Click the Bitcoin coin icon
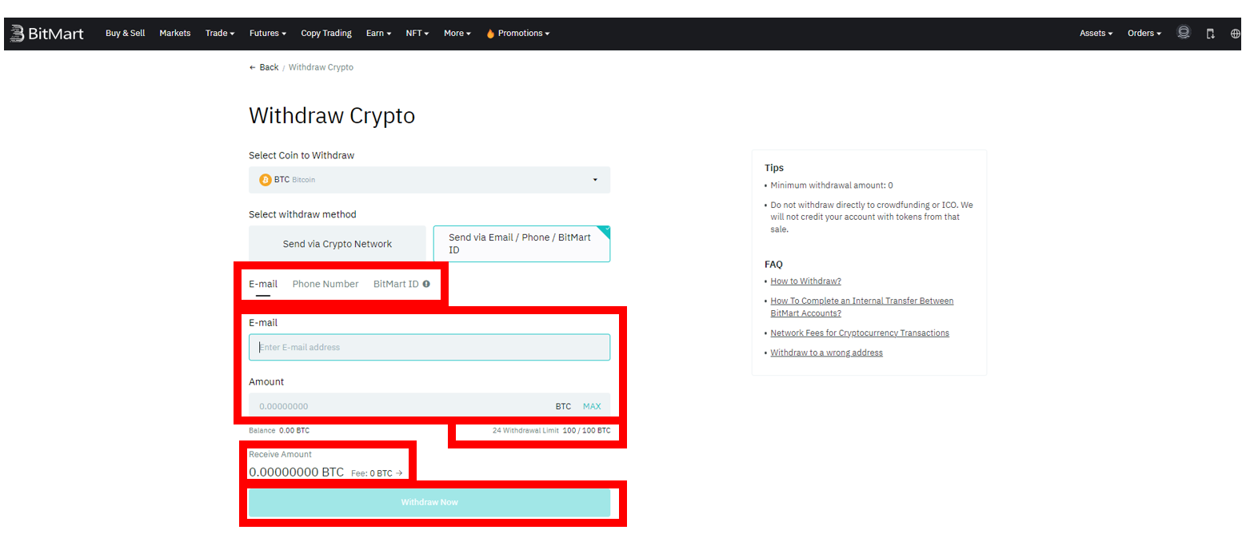1246x558 pixels. click(x=266, y=180)
